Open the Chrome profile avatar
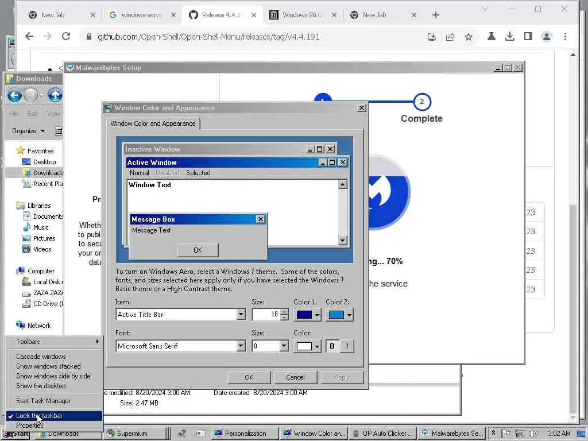The image size is (588, 441). click(547, 36)
